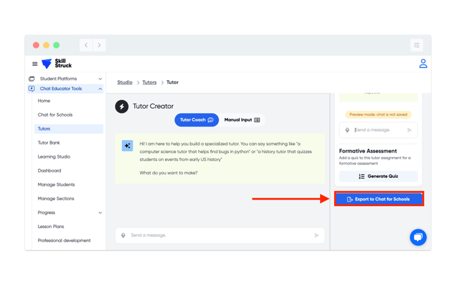Viewport: 456px width, 285px height.
Task: Send preview message with arrow icon
Action: (x=410, y=130)
